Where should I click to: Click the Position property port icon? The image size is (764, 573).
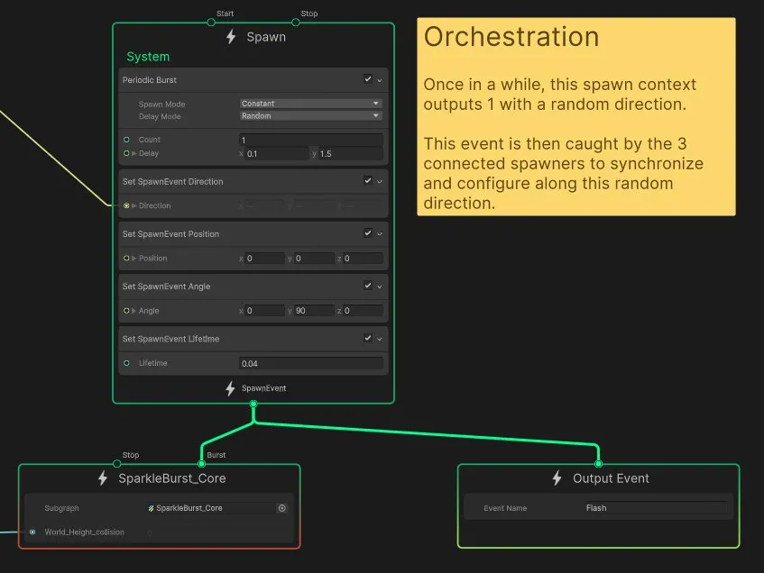126,258
